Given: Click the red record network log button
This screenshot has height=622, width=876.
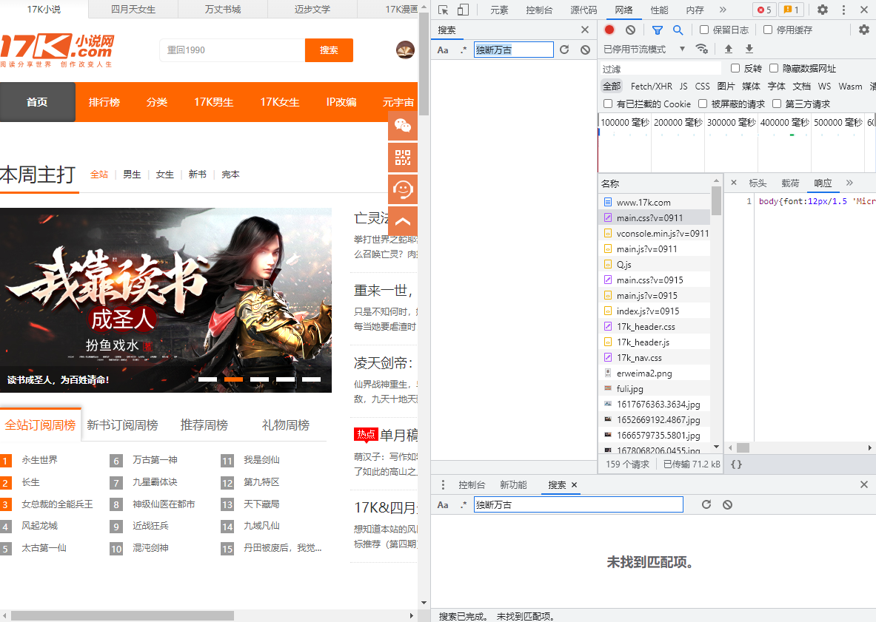Looking at the screenshot, I should pos(609,30).
